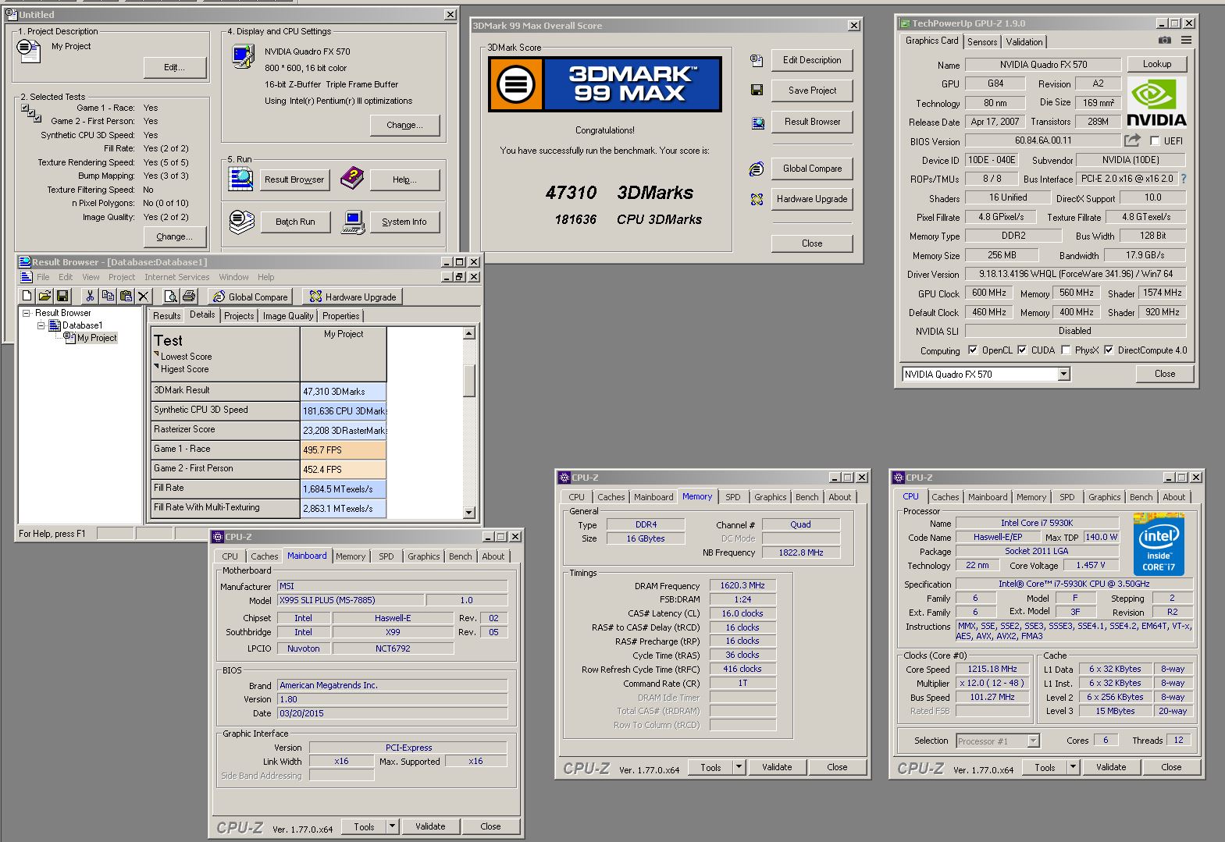This screenshot has height=842, width=1225.
Task: Click the Open folder icon in Result Browser
Action: tap(45, 296)
